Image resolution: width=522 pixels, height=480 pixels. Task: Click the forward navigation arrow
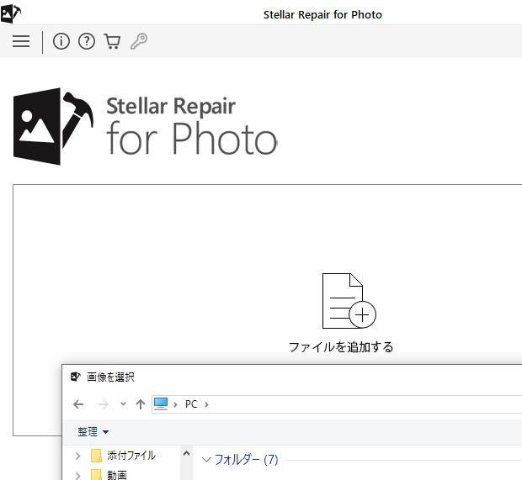[103, 404]
